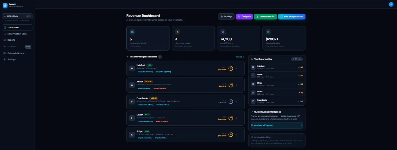Start a New Prospect Scan from header
Viewport: 397px width, 150px height.
click(x=292, y=17)
